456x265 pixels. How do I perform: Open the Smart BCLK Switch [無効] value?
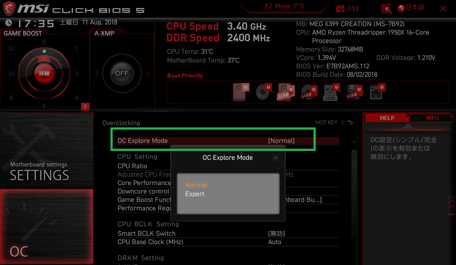(276, 233)
